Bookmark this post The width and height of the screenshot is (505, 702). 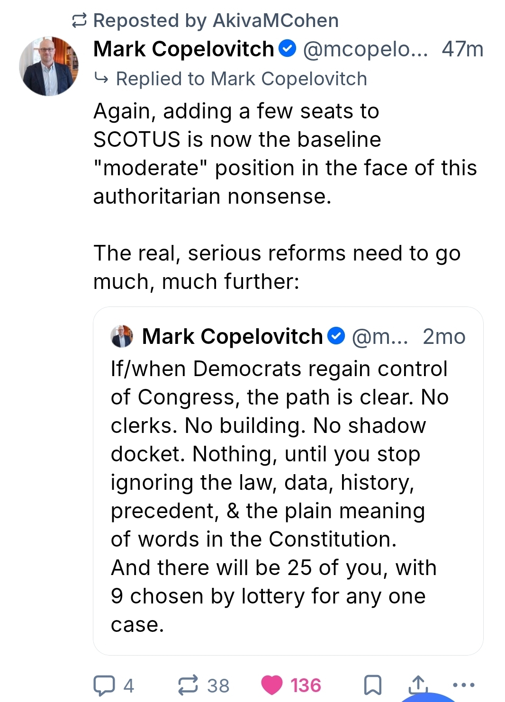tap(372, 685)
